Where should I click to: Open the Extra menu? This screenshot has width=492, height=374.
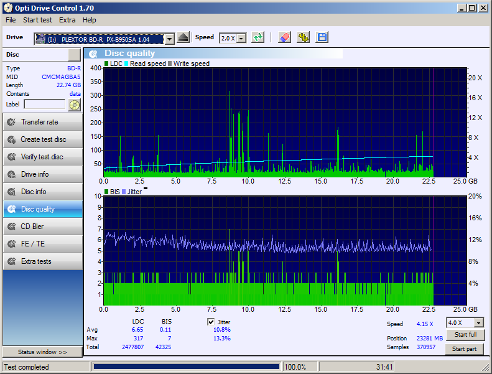(67, 20)
